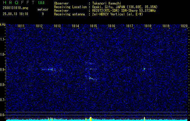Viewport: 190px width, 121px height.
Task: Click the 1.0 kHz frequency label
Action: [x=2, y=55]
